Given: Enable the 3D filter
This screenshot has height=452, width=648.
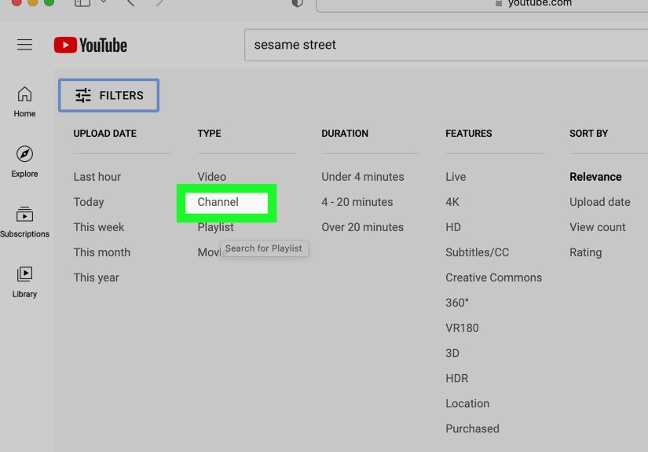Looking at the screenshot, I should click(452, 353).
